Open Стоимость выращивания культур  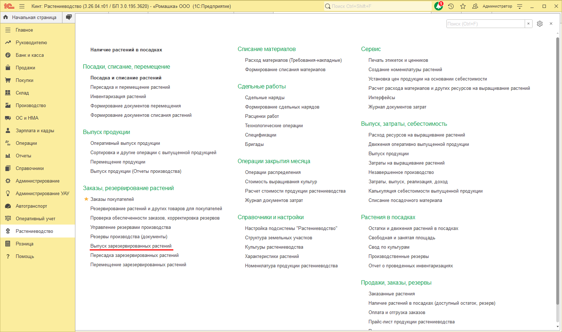(281, 182)
